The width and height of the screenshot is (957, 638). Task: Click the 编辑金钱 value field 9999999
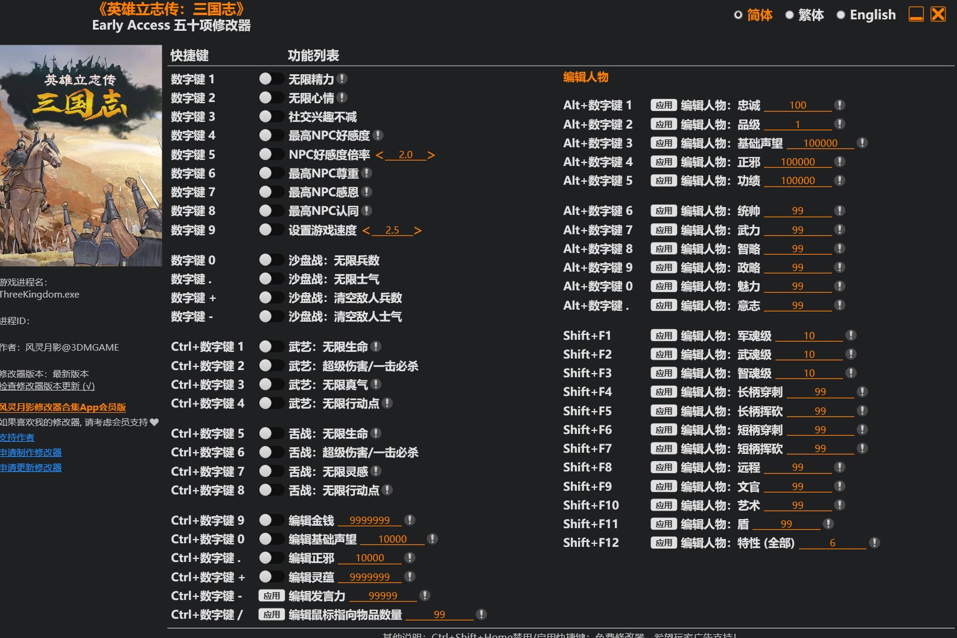click(370, 520)
